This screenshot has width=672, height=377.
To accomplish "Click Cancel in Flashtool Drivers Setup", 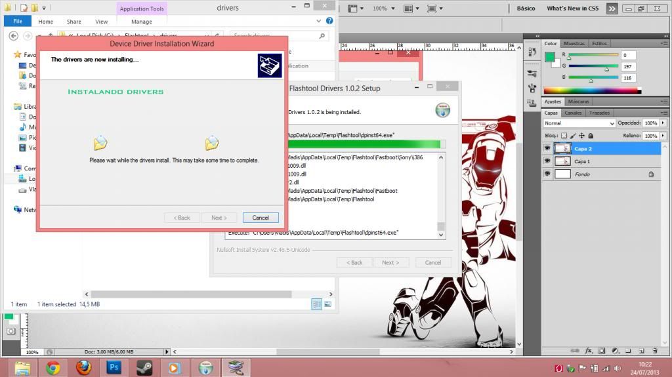I will pyautogui.click(x=433, y=263).
